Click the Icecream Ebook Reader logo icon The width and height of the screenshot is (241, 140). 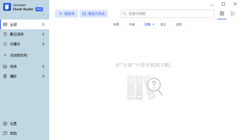[7, 7]
